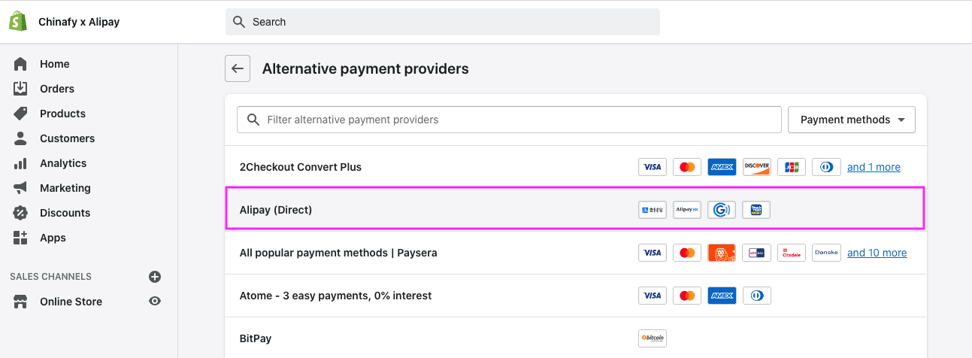The width and height of the screenshot is (972, 358).
Task: Select the Alipay (Direct) provider
Action: pos(275,210)
